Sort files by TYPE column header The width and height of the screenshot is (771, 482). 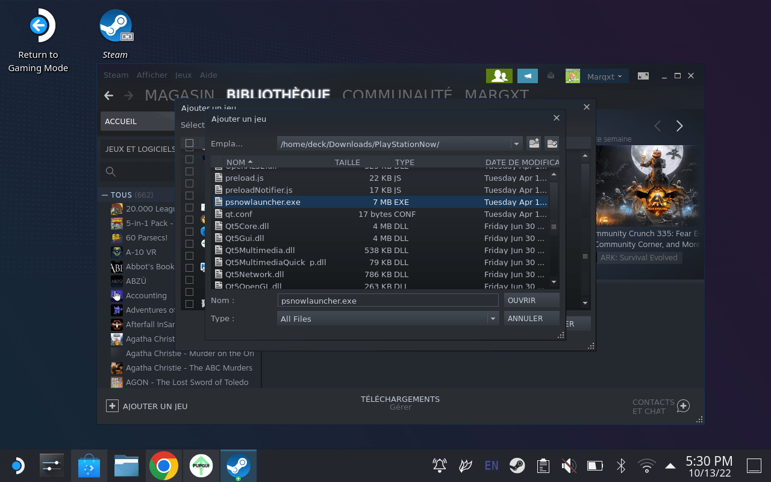tap(405, 162)
